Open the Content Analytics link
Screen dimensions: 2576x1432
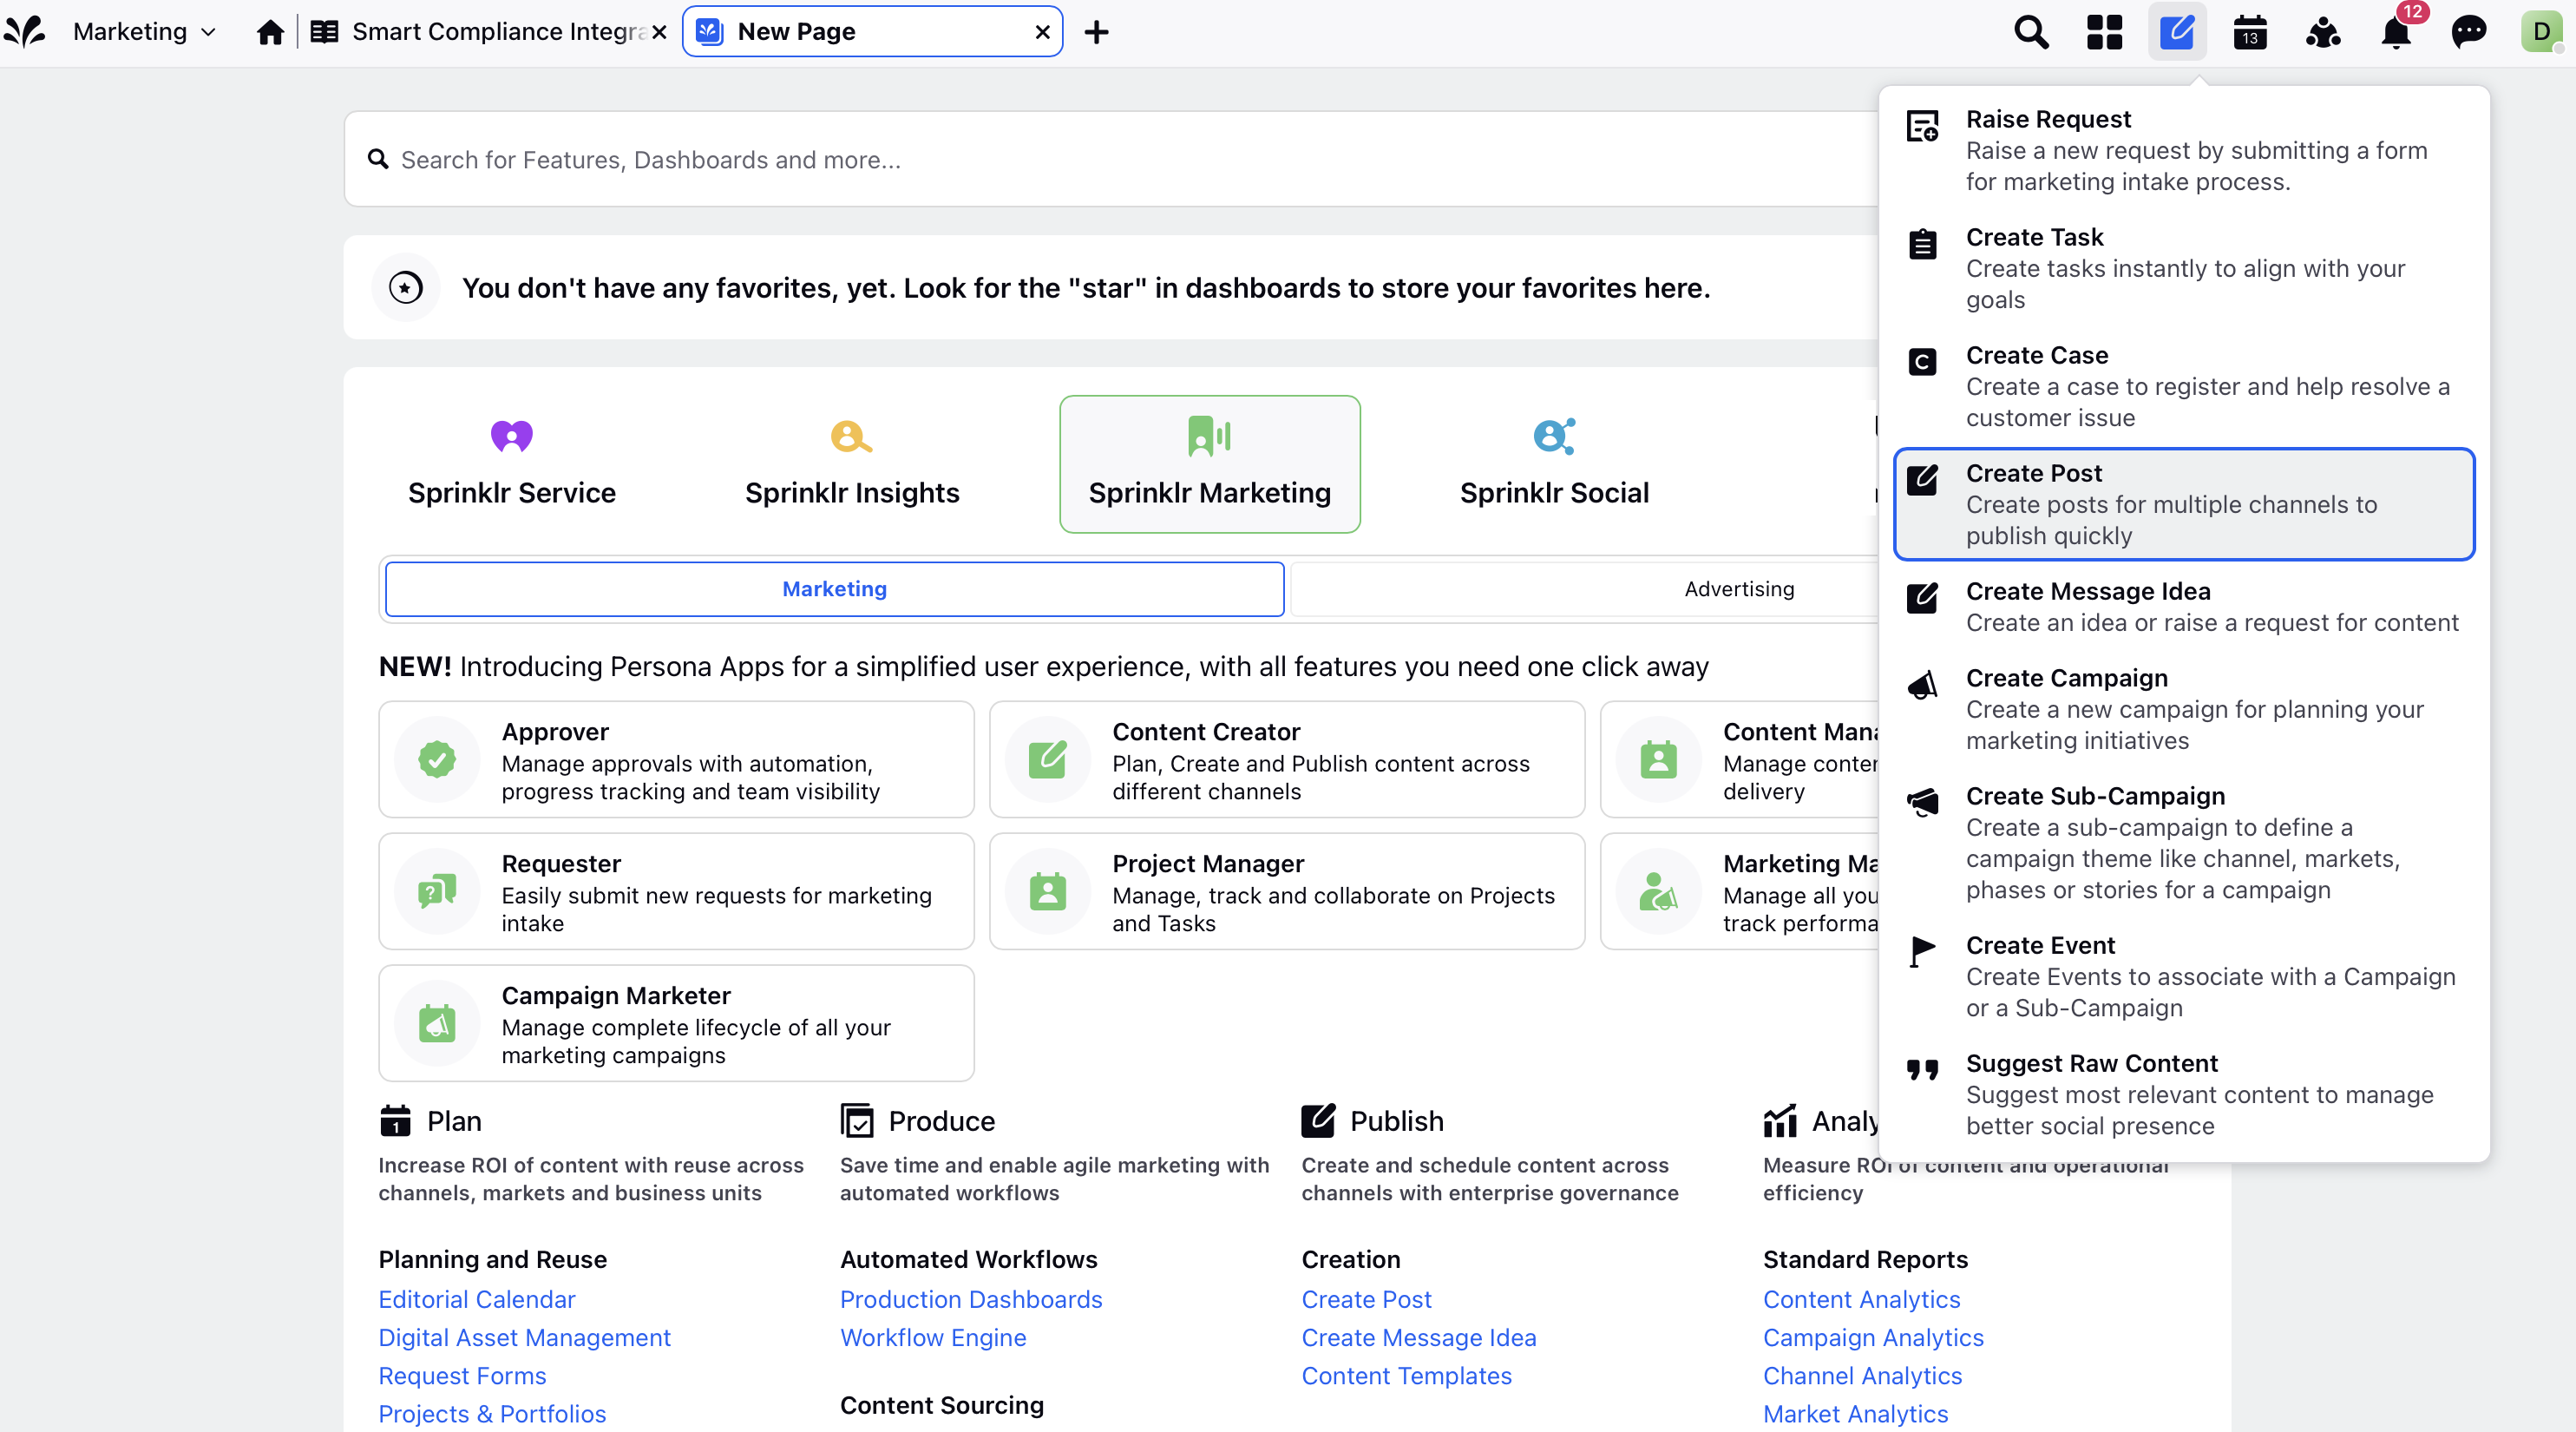(x=1861, y=1299)
